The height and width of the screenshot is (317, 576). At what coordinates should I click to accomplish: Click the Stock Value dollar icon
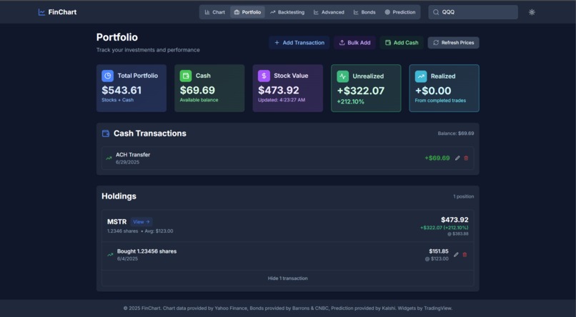264,76
